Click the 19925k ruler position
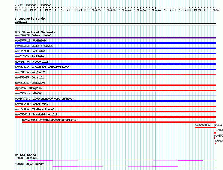The image size is (223, 170). pyautogui.click(x=215, y=10)
